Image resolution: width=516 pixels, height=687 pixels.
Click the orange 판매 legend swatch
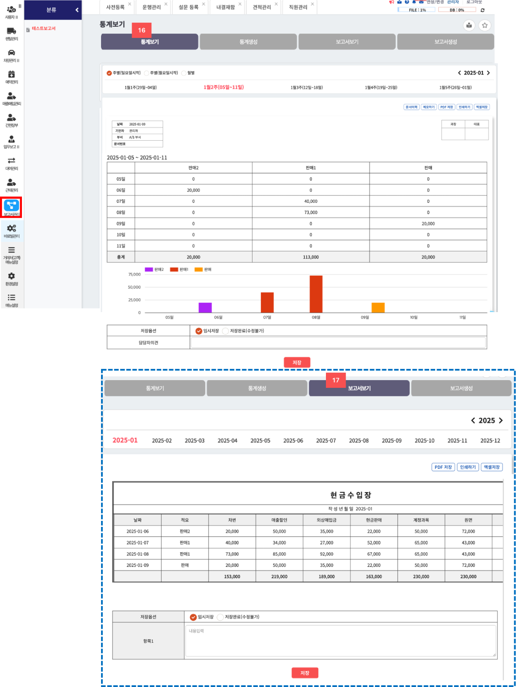(198, 269)
